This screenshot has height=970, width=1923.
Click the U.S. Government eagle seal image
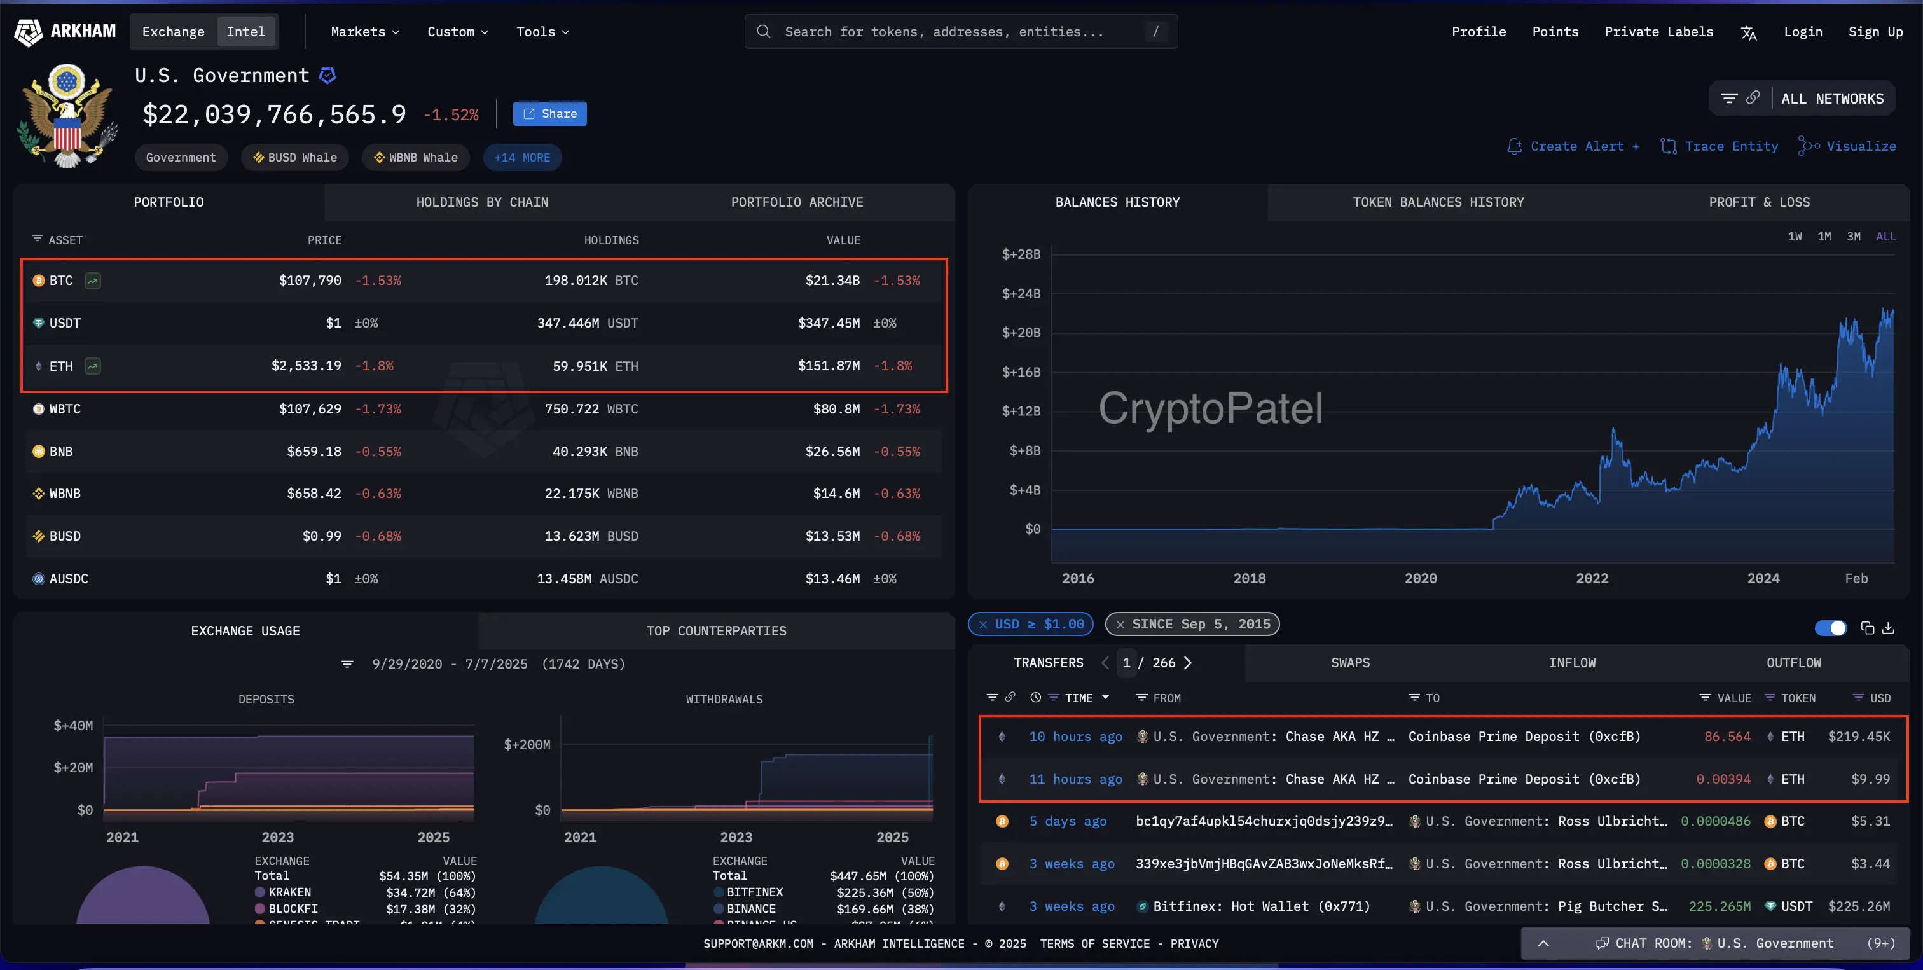(67, 115)
